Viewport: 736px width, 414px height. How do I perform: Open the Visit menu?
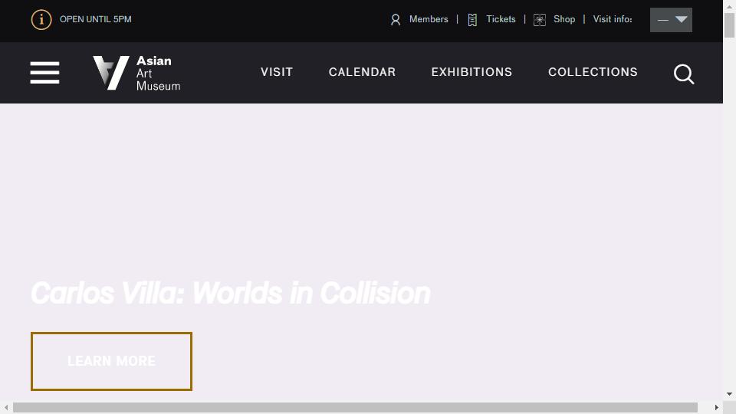click(277, 72)
